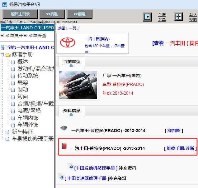Open 音频/视频/车载 tree item
Screen dimensions: 198x188
[36, 104]
